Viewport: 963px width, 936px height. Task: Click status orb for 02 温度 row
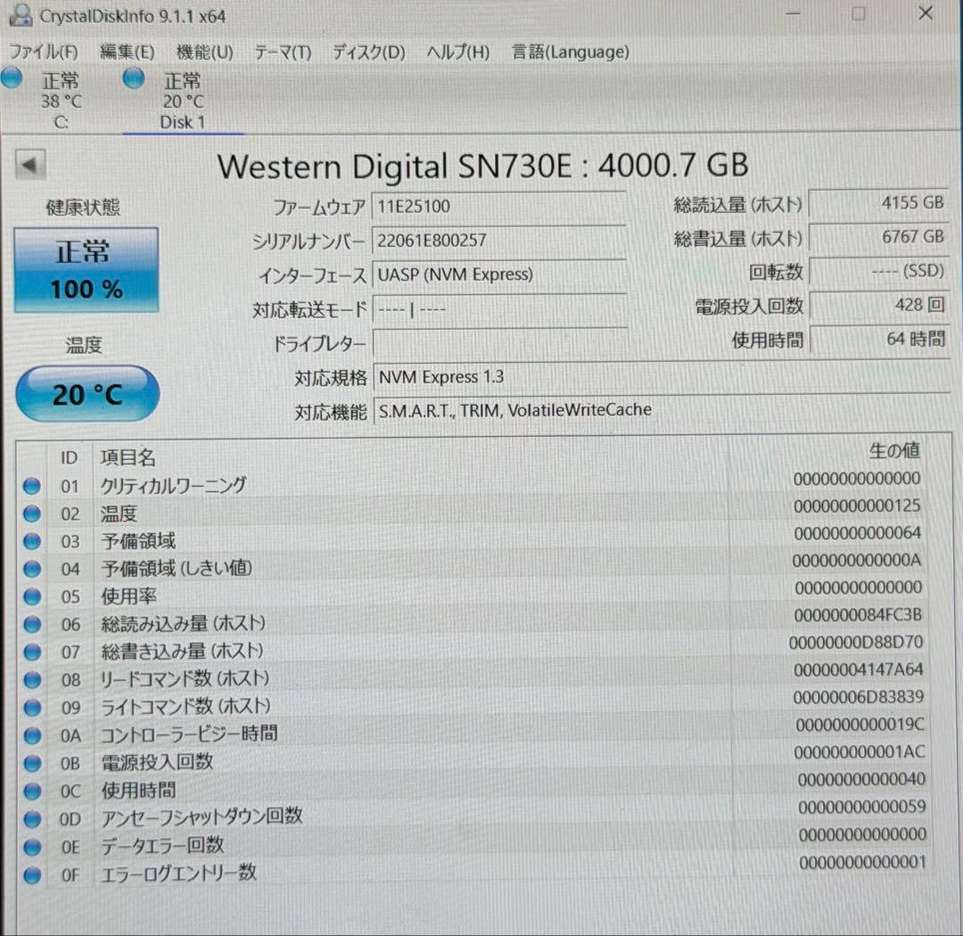(32, 513)
